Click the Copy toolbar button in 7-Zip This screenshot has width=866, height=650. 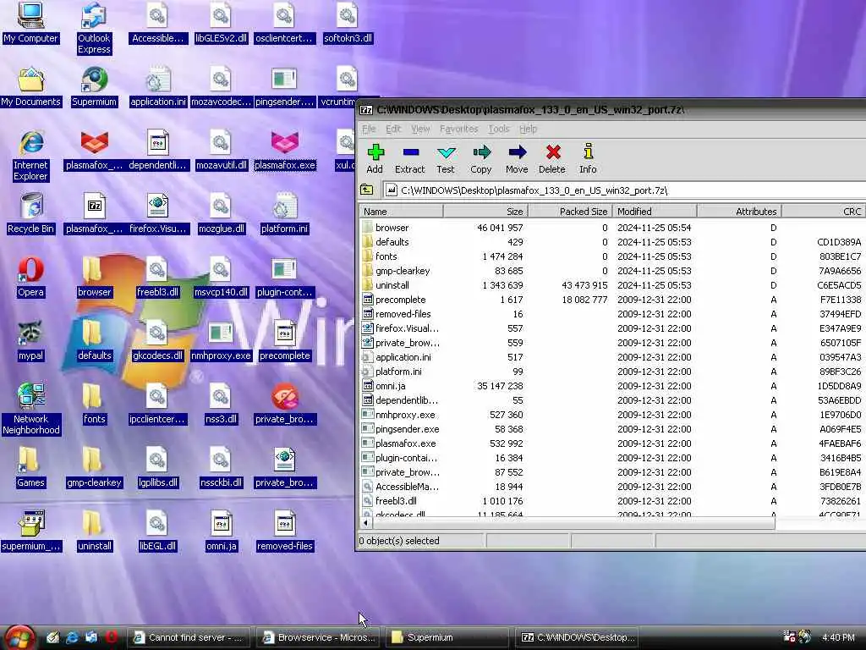point(481,158)
